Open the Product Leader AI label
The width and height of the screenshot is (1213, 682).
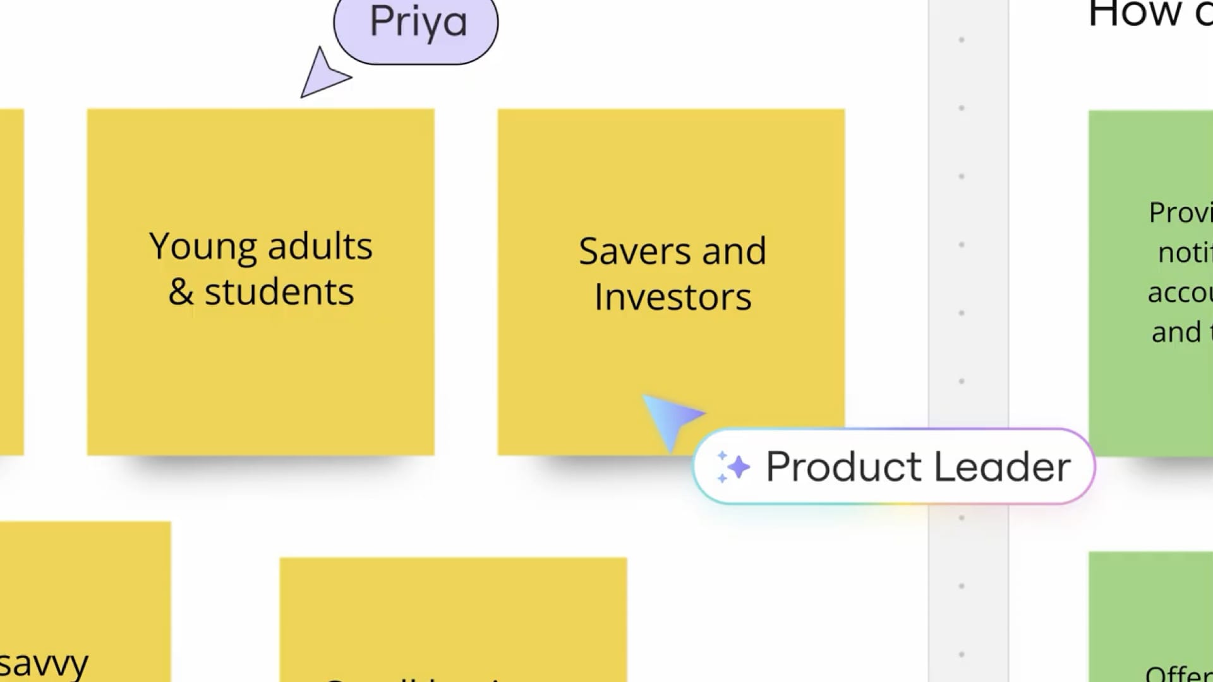click(x=893, y=467)
